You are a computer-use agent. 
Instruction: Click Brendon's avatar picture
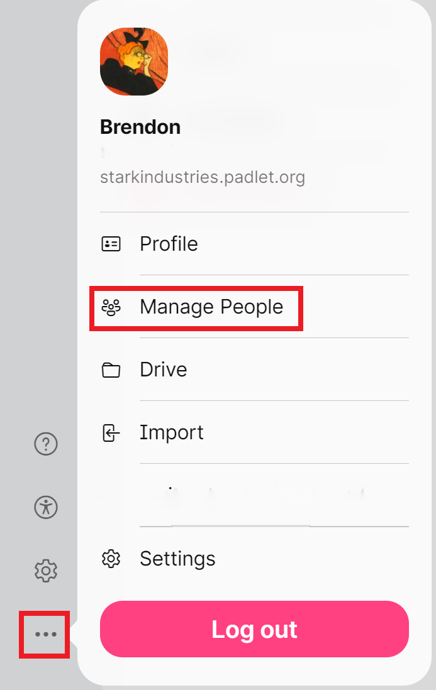pos(134,62)
